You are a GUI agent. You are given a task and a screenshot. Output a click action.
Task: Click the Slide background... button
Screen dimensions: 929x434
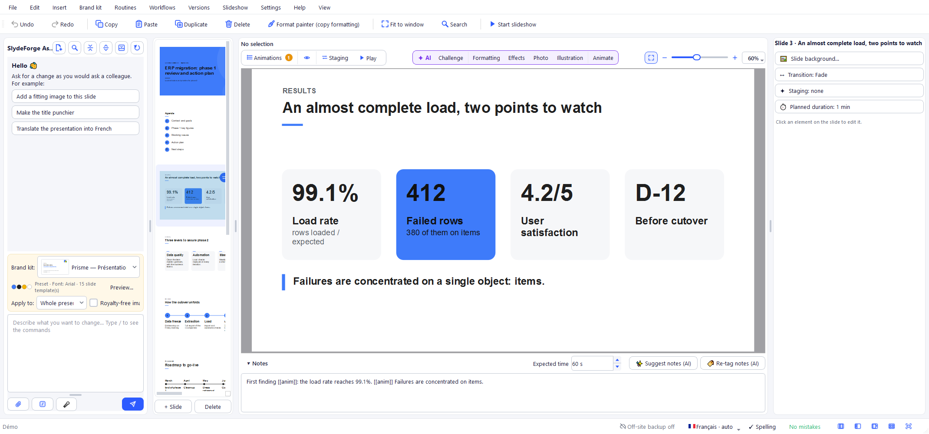(849, 59)
